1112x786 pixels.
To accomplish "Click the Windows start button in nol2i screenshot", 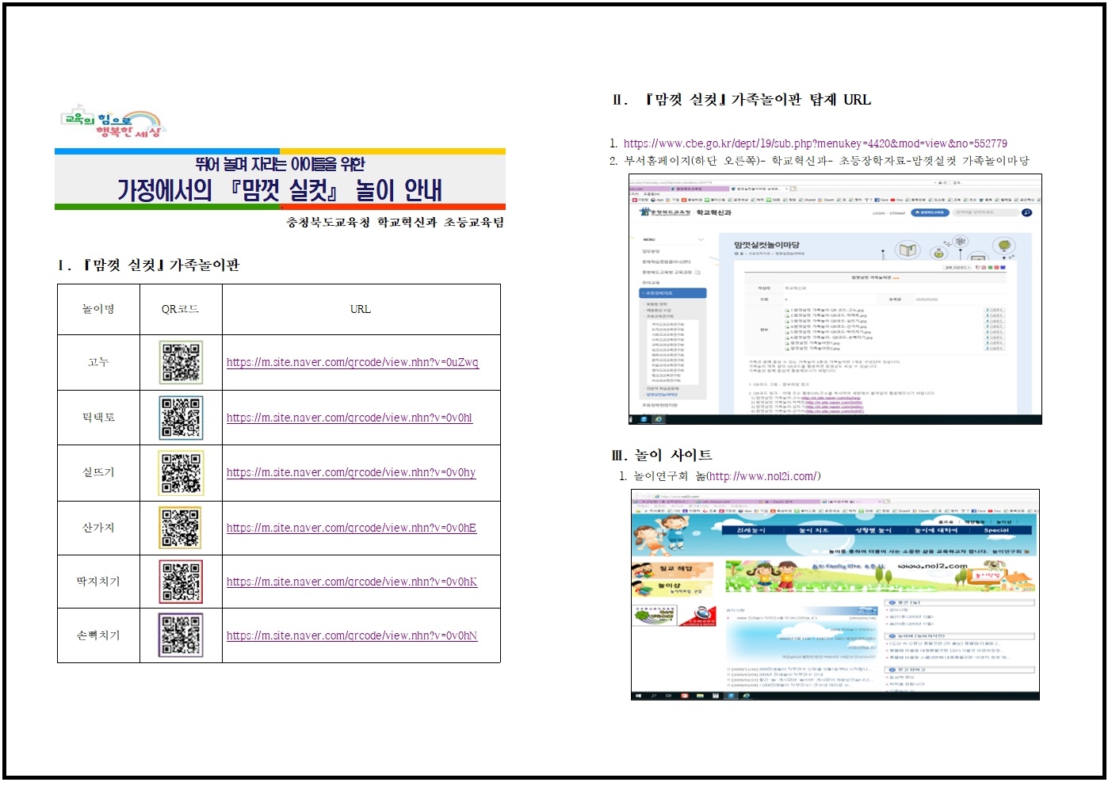I will coord(637,696).
